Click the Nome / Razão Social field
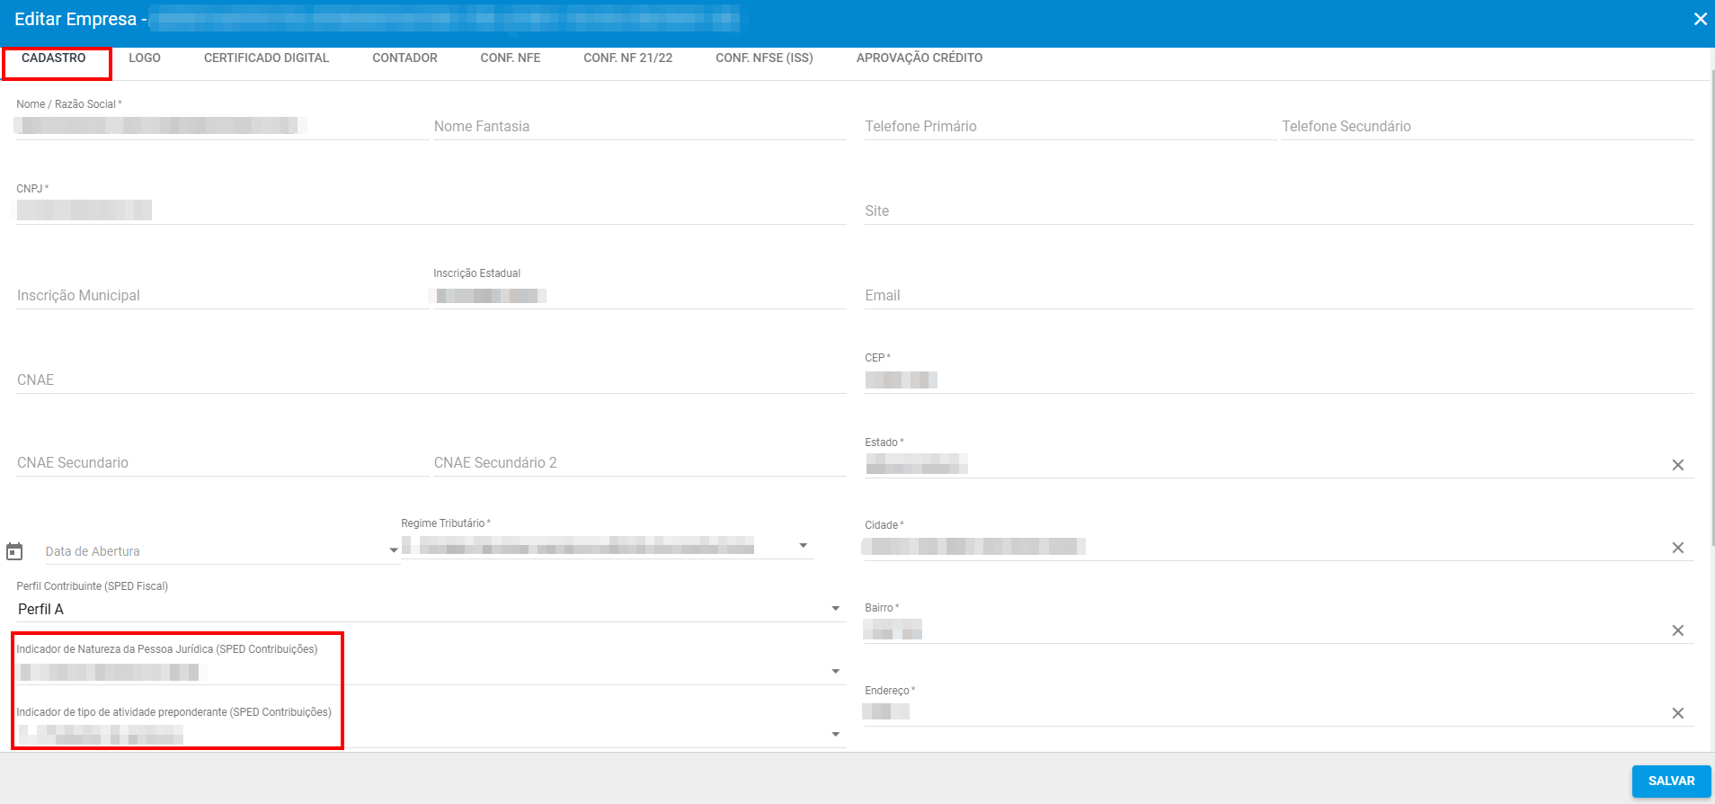 click(222, 126)
